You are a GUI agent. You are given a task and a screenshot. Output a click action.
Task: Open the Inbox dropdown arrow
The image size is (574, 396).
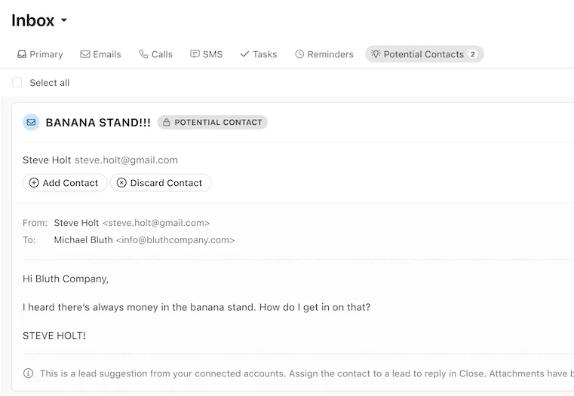point(63,20)
